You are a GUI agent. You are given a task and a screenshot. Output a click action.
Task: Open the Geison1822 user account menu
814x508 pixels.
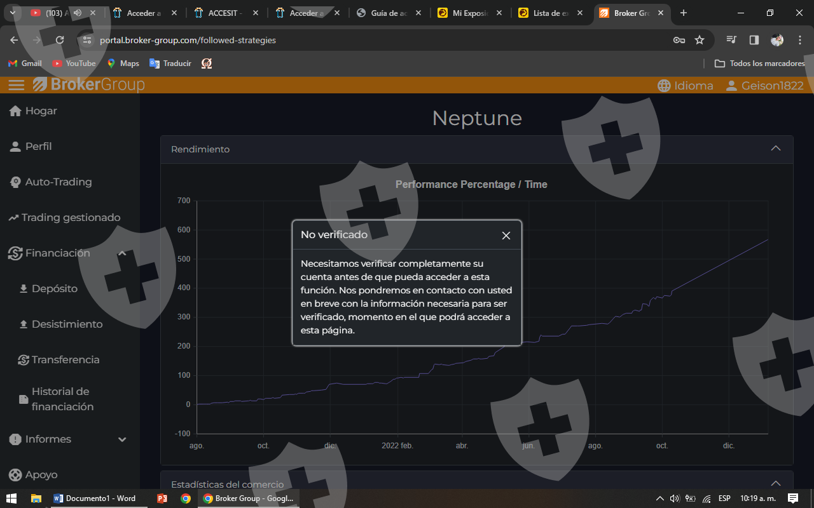tap(764, 86)
